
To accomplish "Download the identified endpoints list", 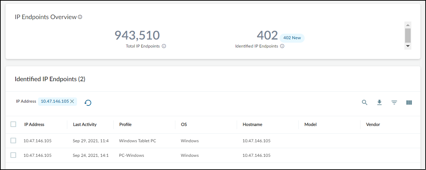I will coord(380,102).
